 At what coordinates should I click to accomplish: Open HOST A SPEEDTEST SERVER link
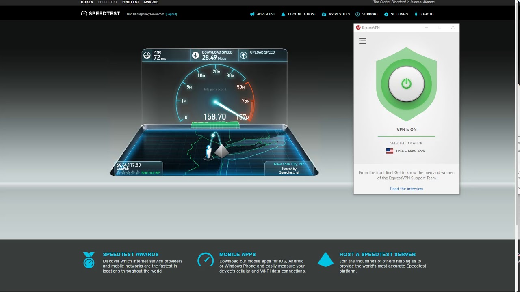(377, 254)
